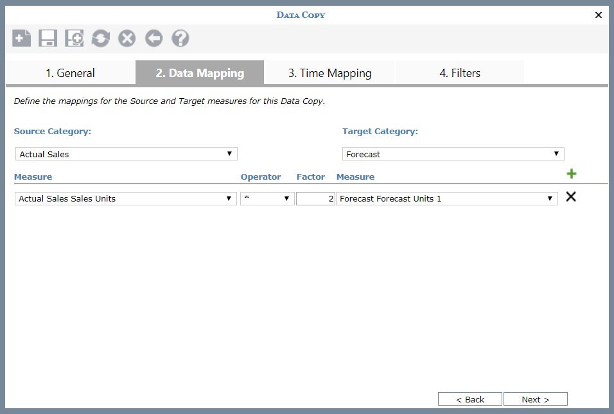This screenshot has height=414, width=614.
Task: Click the Data Copy title text
Action: tap(301, 15)
